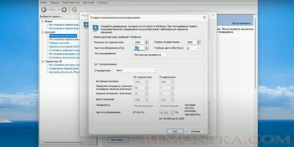
Task: Select Поворот дисплея in task tree
Action: 59,43
